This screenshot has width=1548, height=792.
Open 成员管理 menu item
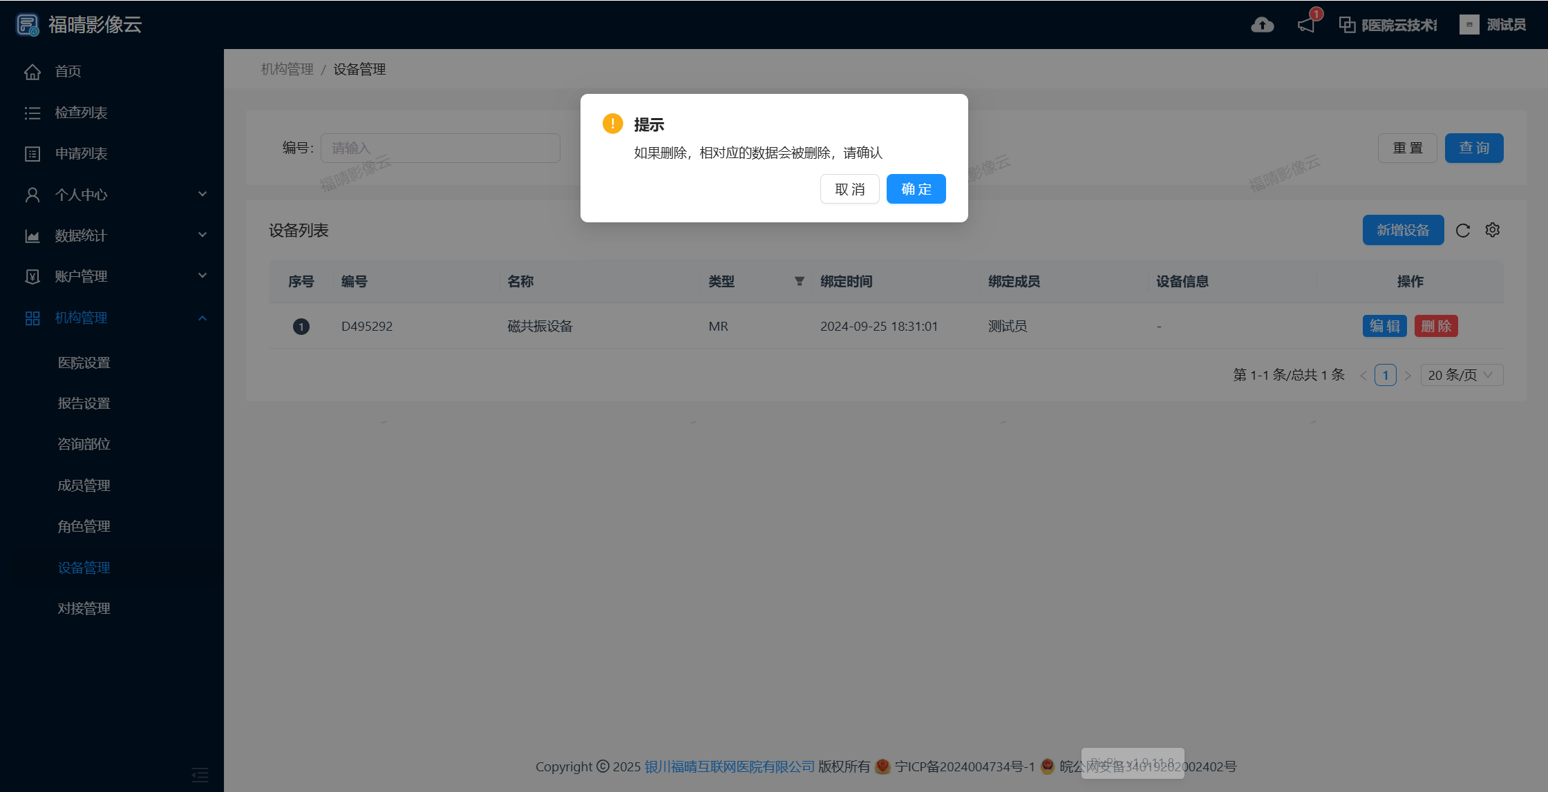click(84, 485)
